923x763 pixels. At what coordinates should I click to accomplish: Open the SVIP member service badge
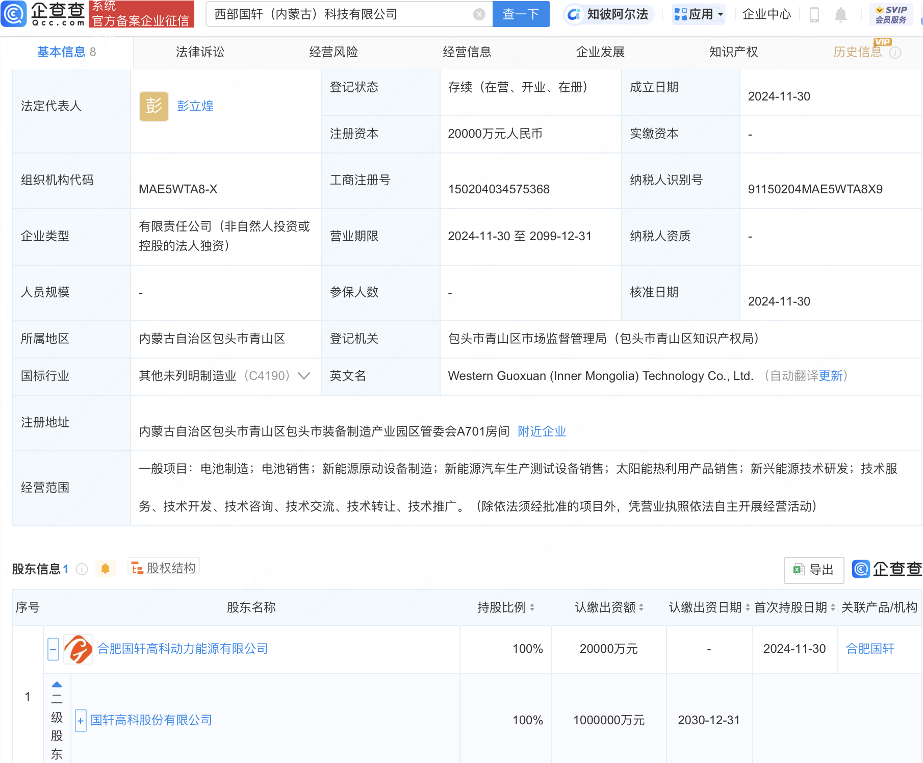tap(891, 15)
